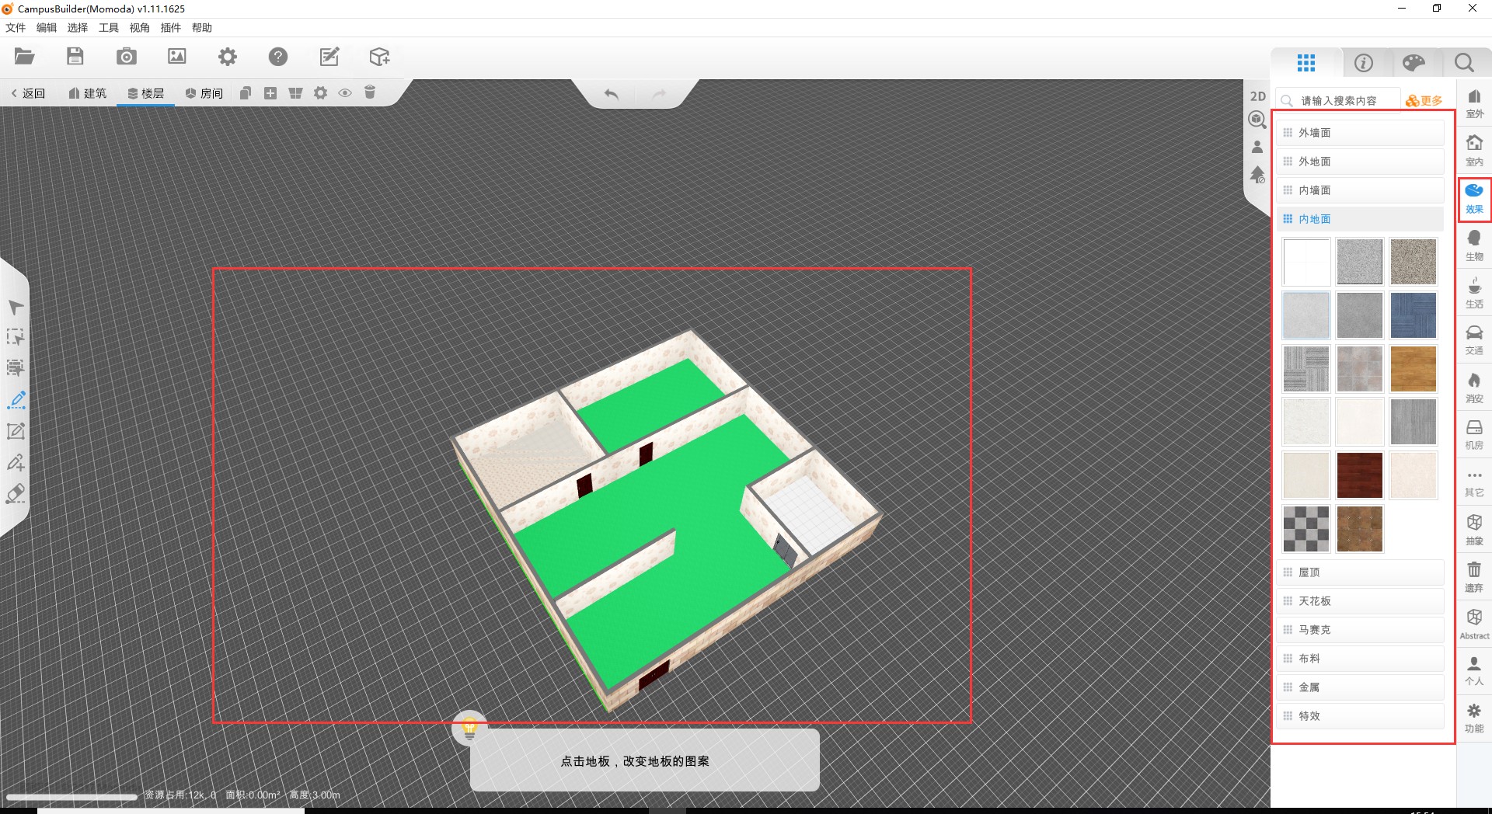Image resolution: width=1492 pixels, height=814 pixels.
Task: Open the help question mark icon
Action: pyautogui.click(x=278, y=57)
